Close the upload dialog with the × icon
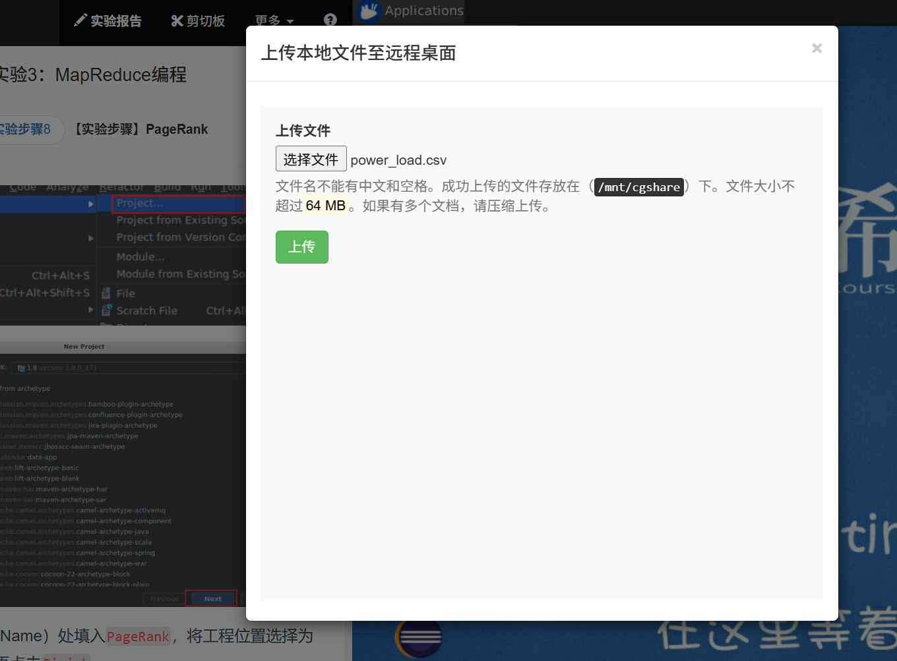Image resolution: width=897 pixels, height=661 pixels. point(817,48)
